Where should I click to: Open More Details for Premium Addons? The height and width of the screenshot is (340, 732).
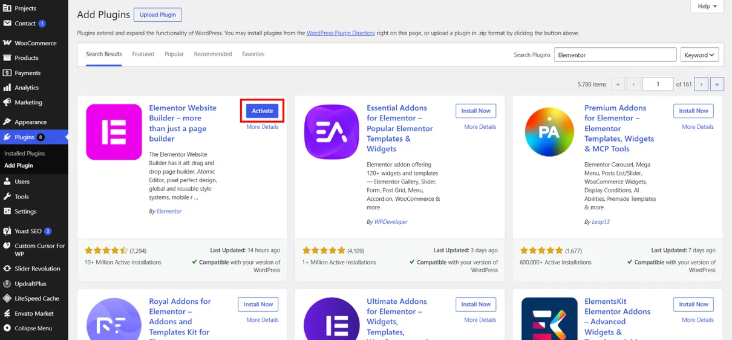click(x=698, y=127)
